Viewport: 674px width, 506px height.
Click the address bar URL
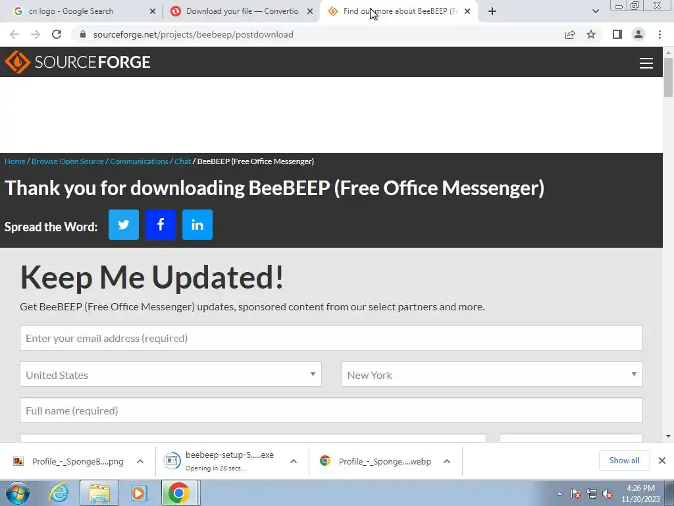coord(194,34)
